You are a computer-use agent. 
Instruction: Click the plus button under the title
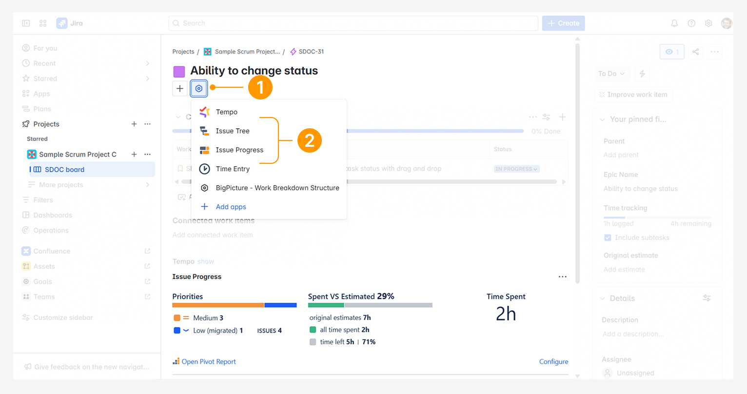tap(180, 88)
